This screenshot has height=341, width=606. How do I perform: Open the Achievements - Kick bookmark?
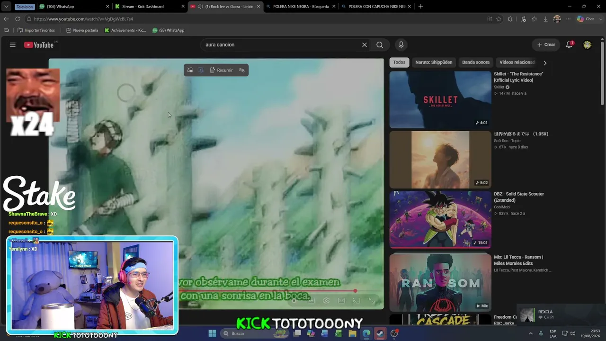(125, 30)
